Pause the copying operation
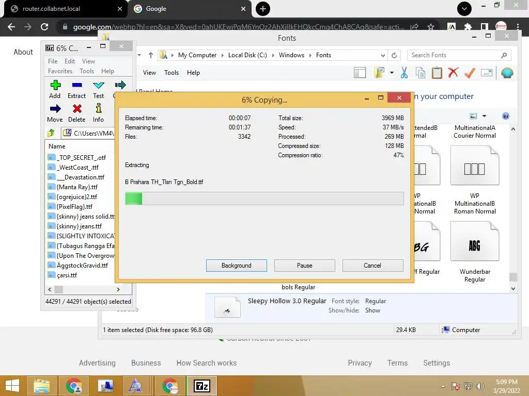Image resolution: width=529 pixels, height=396 pixels. (305, 266)
